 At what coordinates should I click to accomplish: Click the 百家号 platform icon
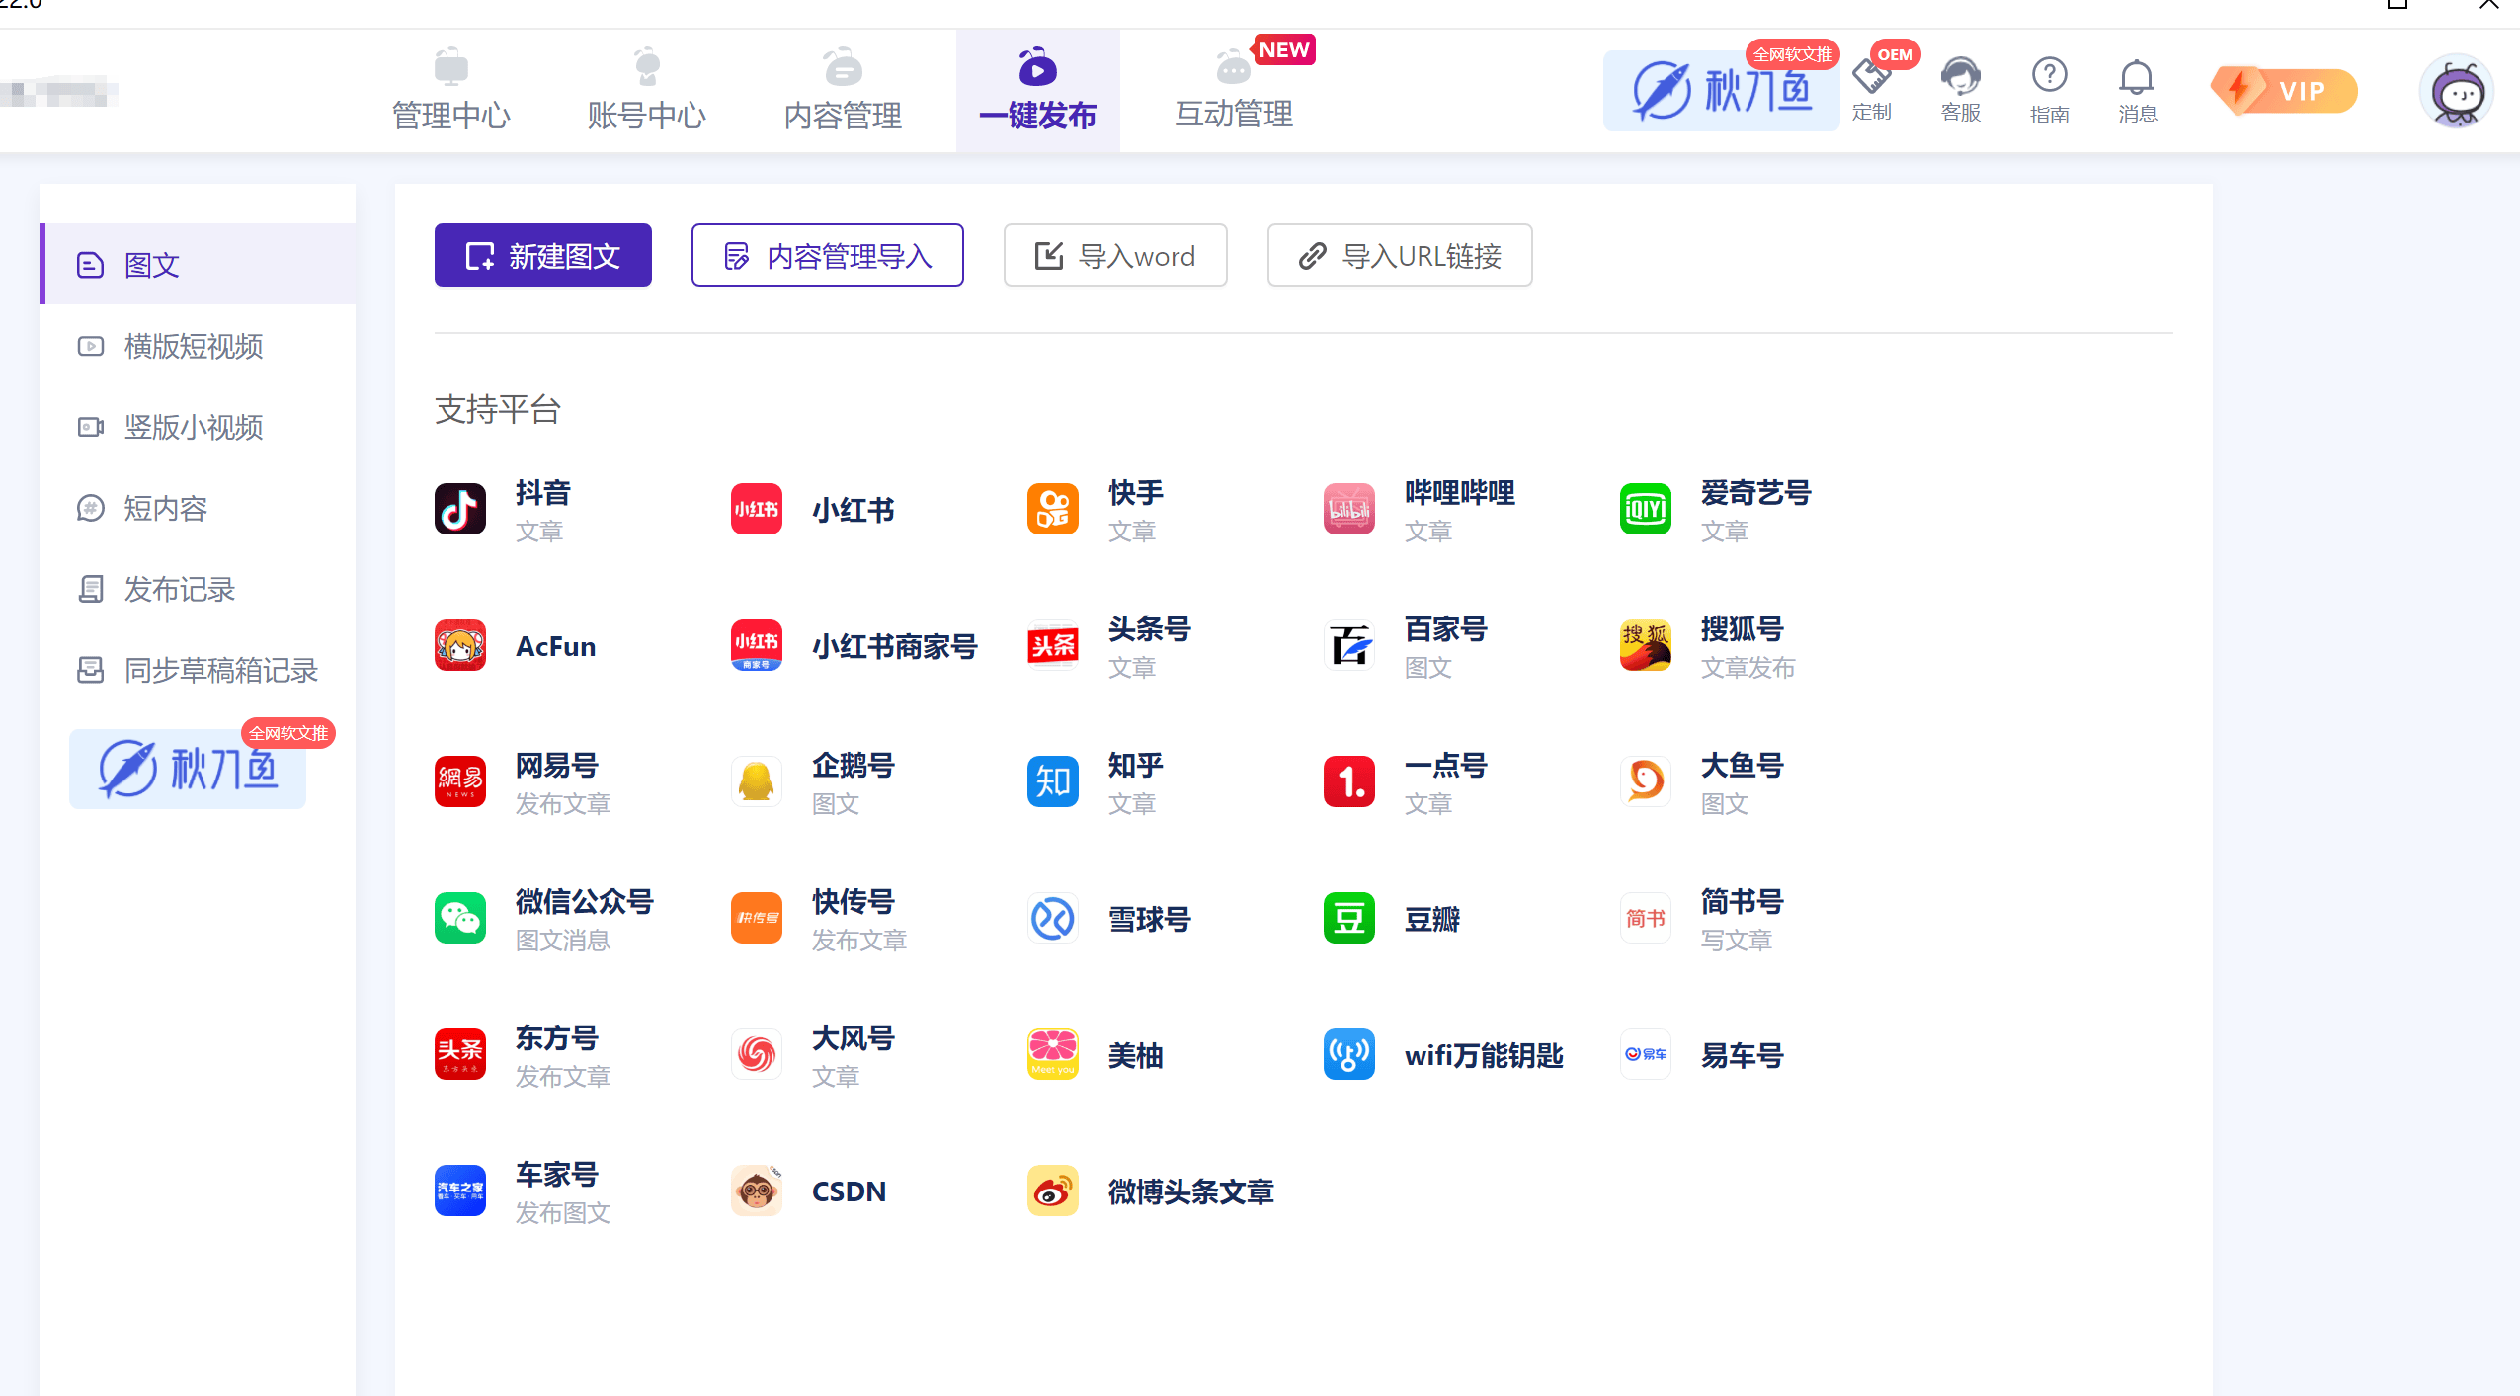coord(1349,646)
